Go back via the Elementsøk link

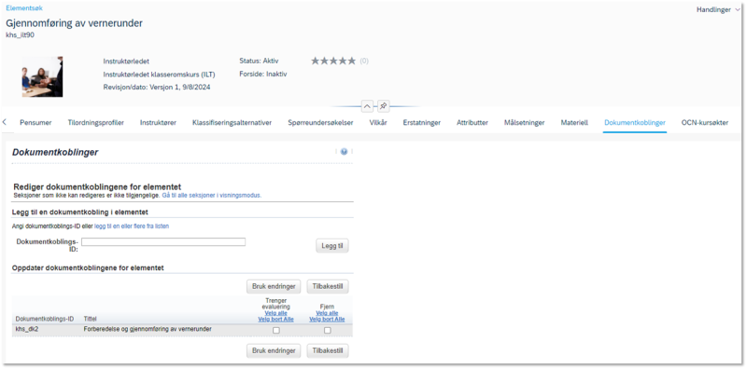tap(24, 8)
